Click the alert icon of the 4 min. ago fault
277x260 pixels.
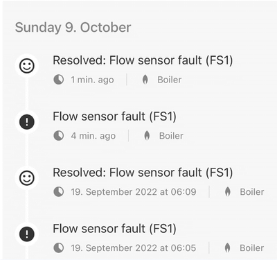pyautogui.click(x=27, y=122)
